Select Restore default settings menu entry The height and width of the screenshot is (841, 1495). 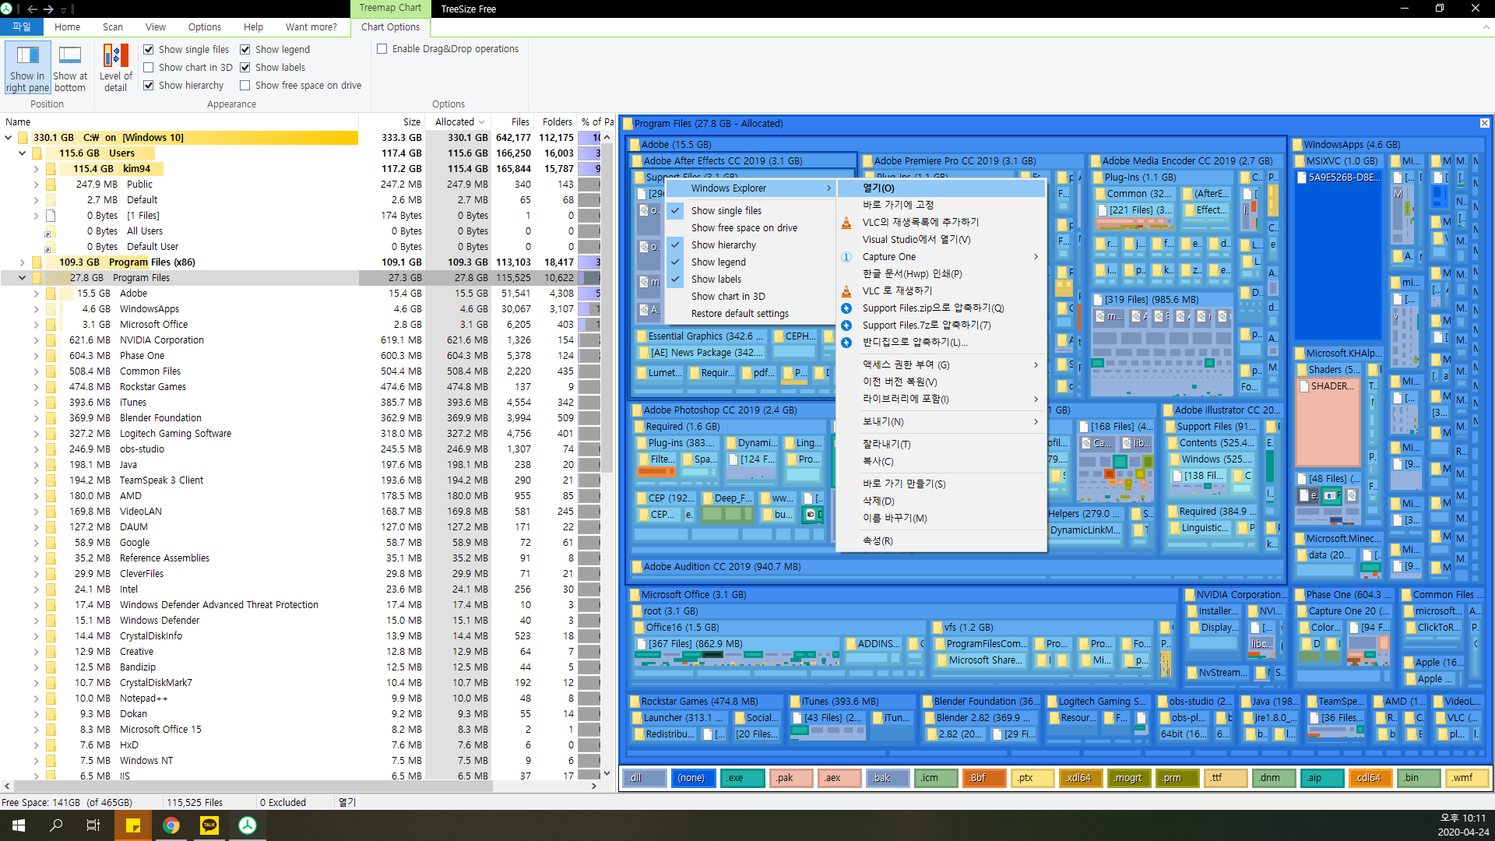point(740,314)
